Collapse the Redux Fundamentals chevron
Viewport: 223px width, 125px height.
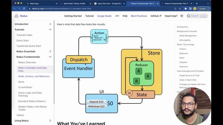tap(50, 57)
